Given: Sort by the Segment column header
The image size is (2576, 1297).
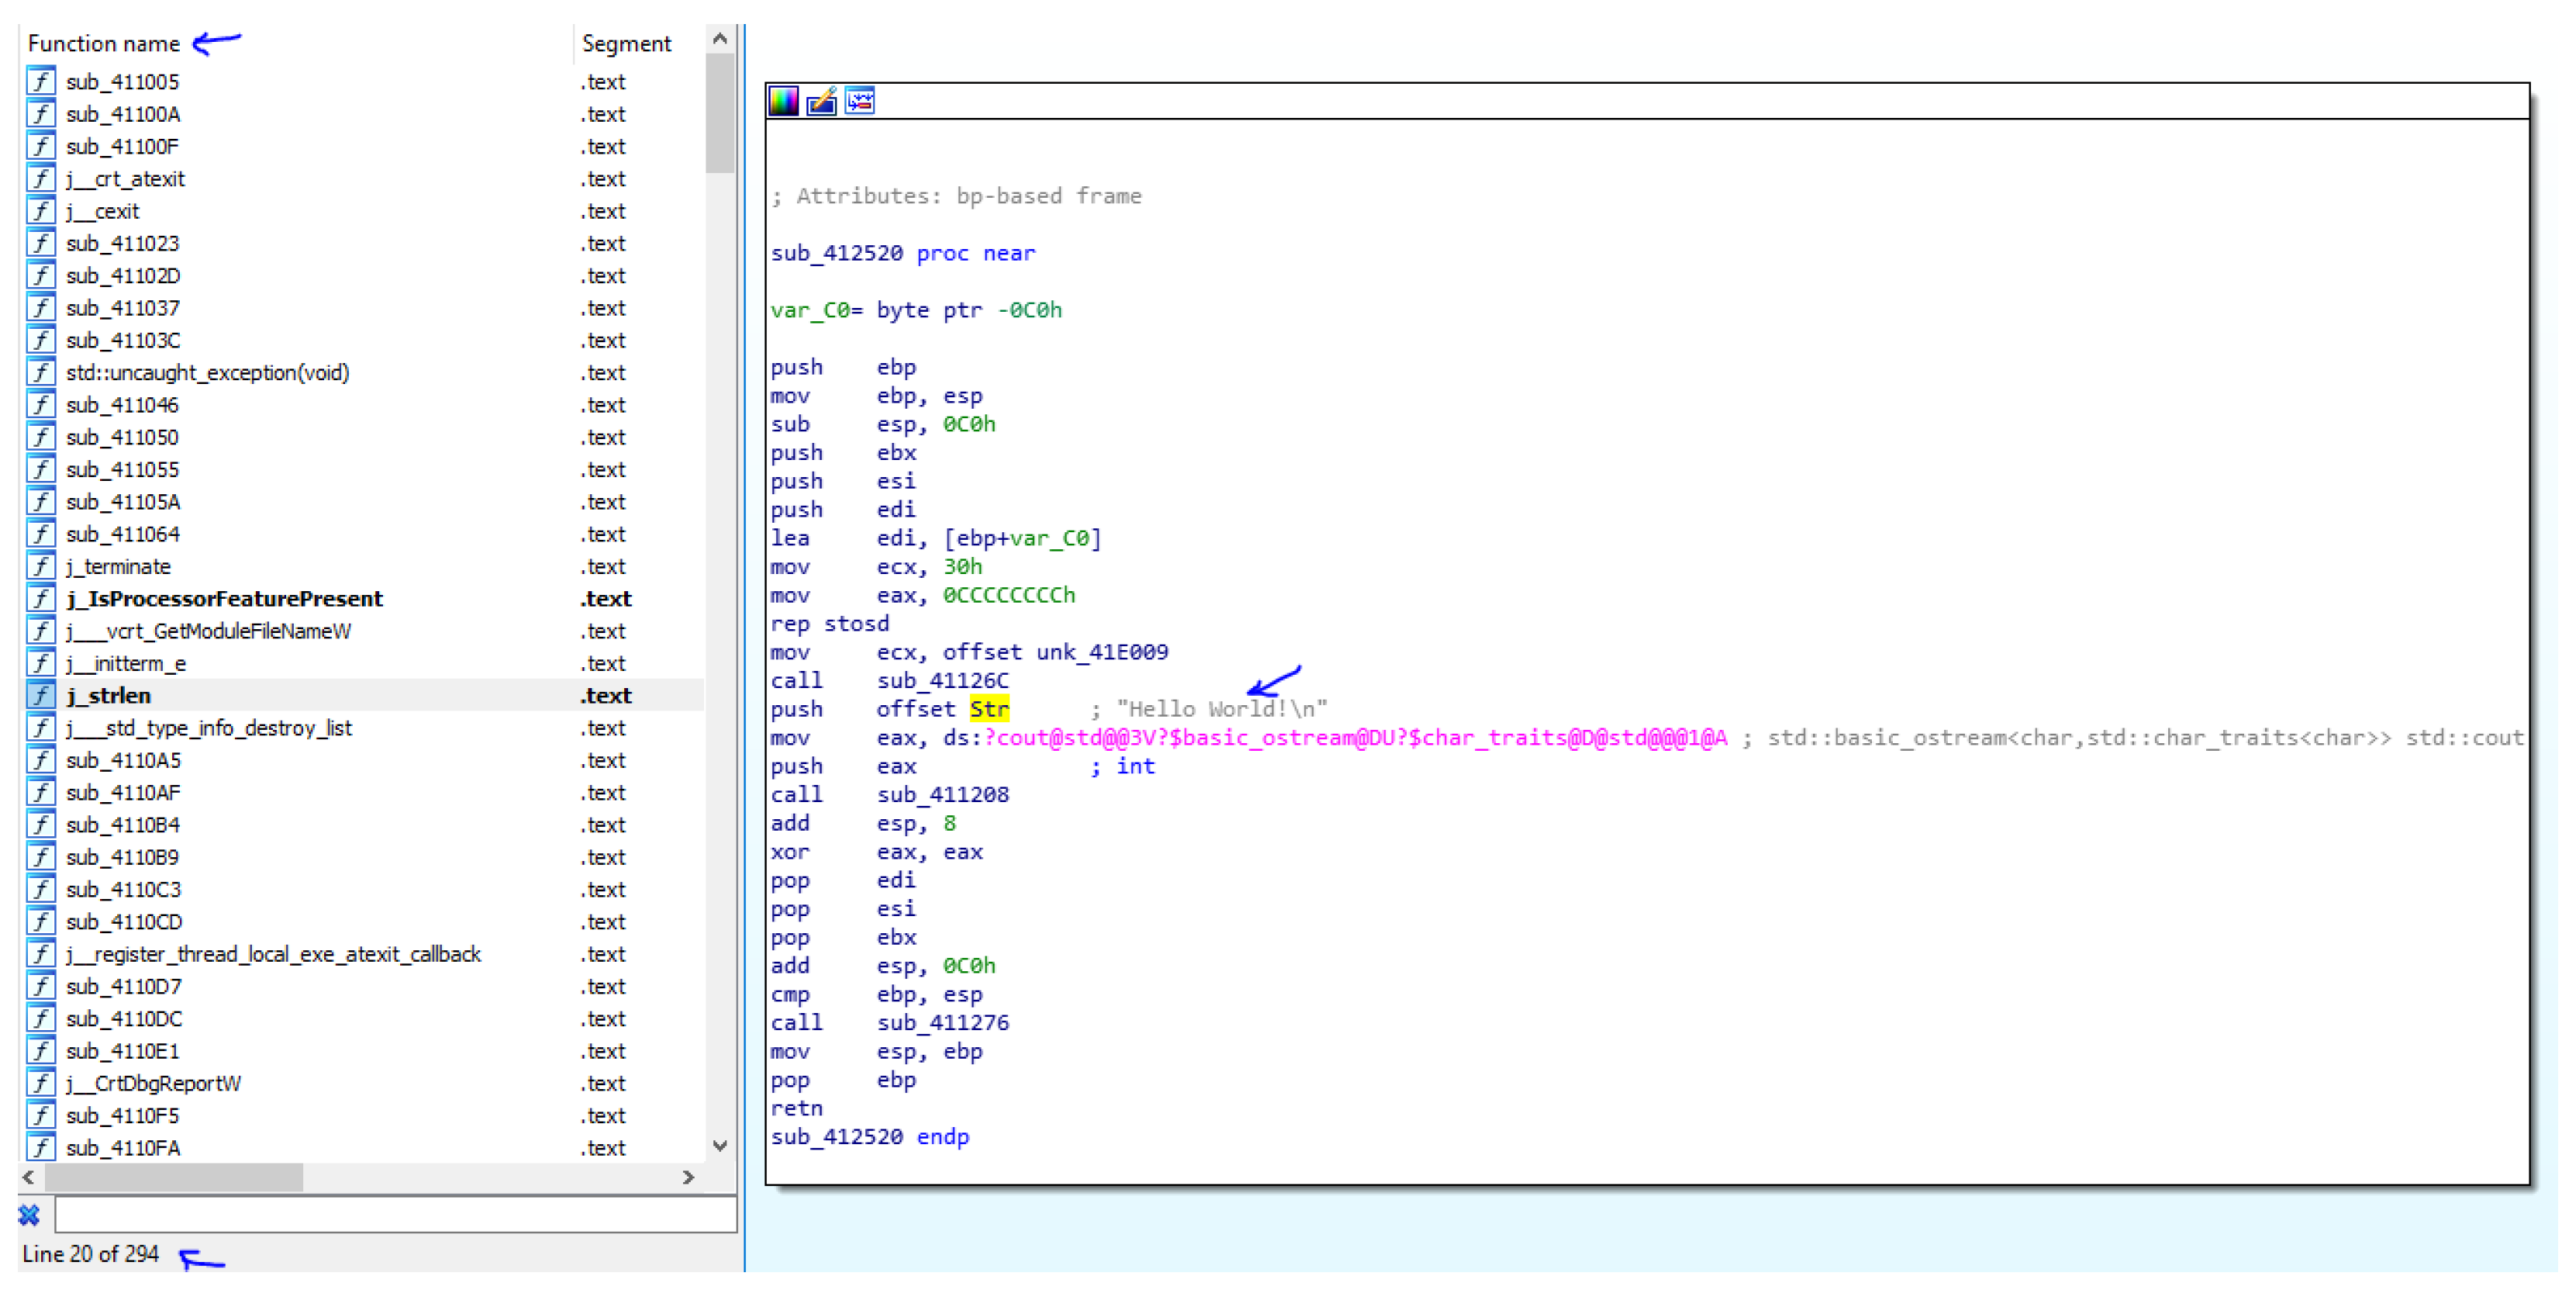Looking at the screenshot, I should click(x=626, y=44).
